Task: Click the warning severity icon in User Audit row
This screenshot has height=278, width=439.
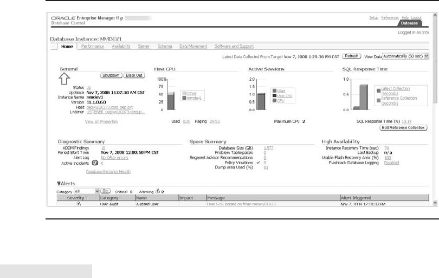Action: (79, 204)
